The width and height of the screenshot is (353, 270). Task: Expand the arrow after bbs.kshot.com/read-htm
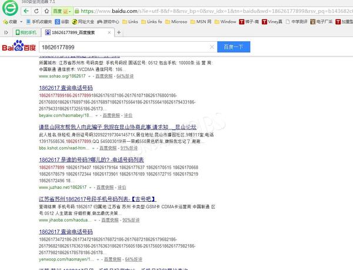(93, 148)
